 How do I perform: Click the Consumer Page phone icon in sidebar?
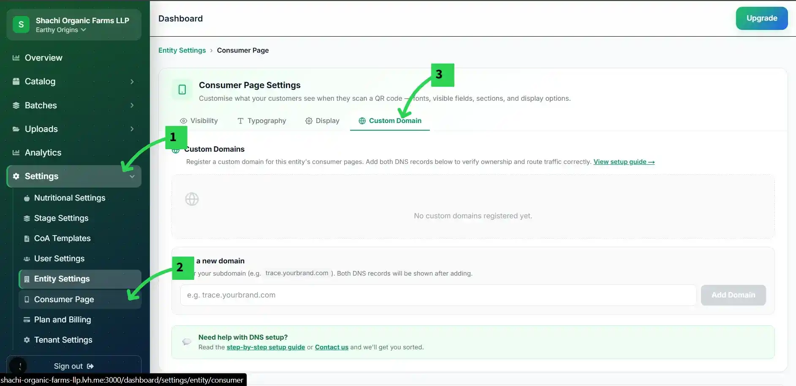point(27,299)
